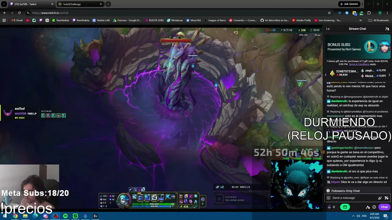Open the Adobe Firefly bookmark

point(301,20)
